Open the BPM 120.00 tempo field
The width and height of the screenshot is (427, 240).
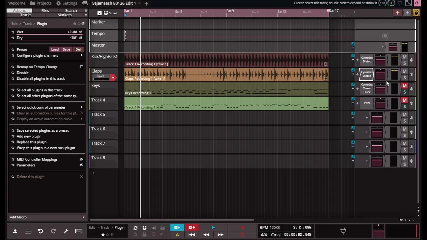(270, 228)
